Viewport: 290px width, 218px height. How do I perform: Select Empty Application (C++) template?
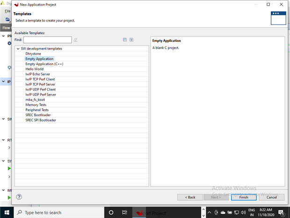(44, 64)
